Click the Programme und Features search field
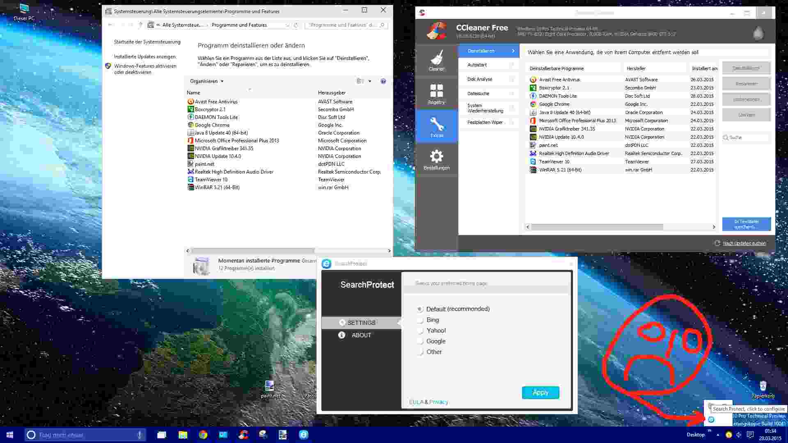Screen dimensions: 788x443 (346, 25)
